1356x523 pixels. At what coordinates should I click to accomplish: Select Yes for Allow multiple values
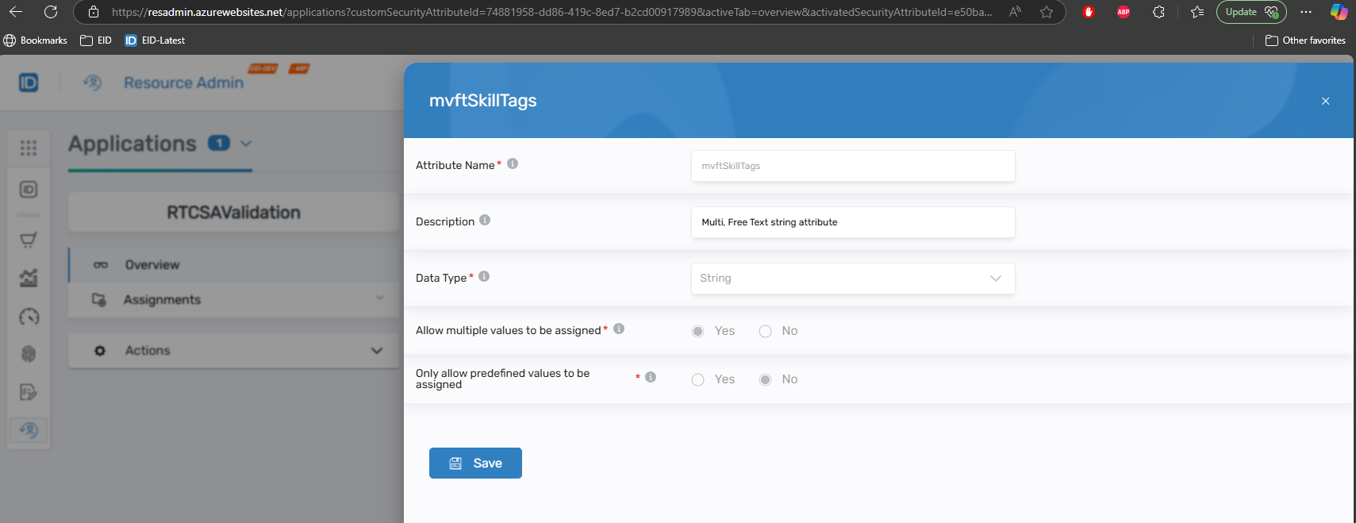tap(698, 331)
